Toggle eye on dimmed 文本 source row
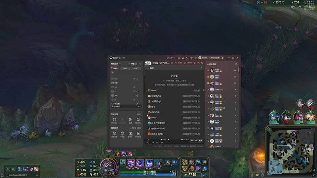Viewport: 317px width, 178px height. [x=134, y=87]
